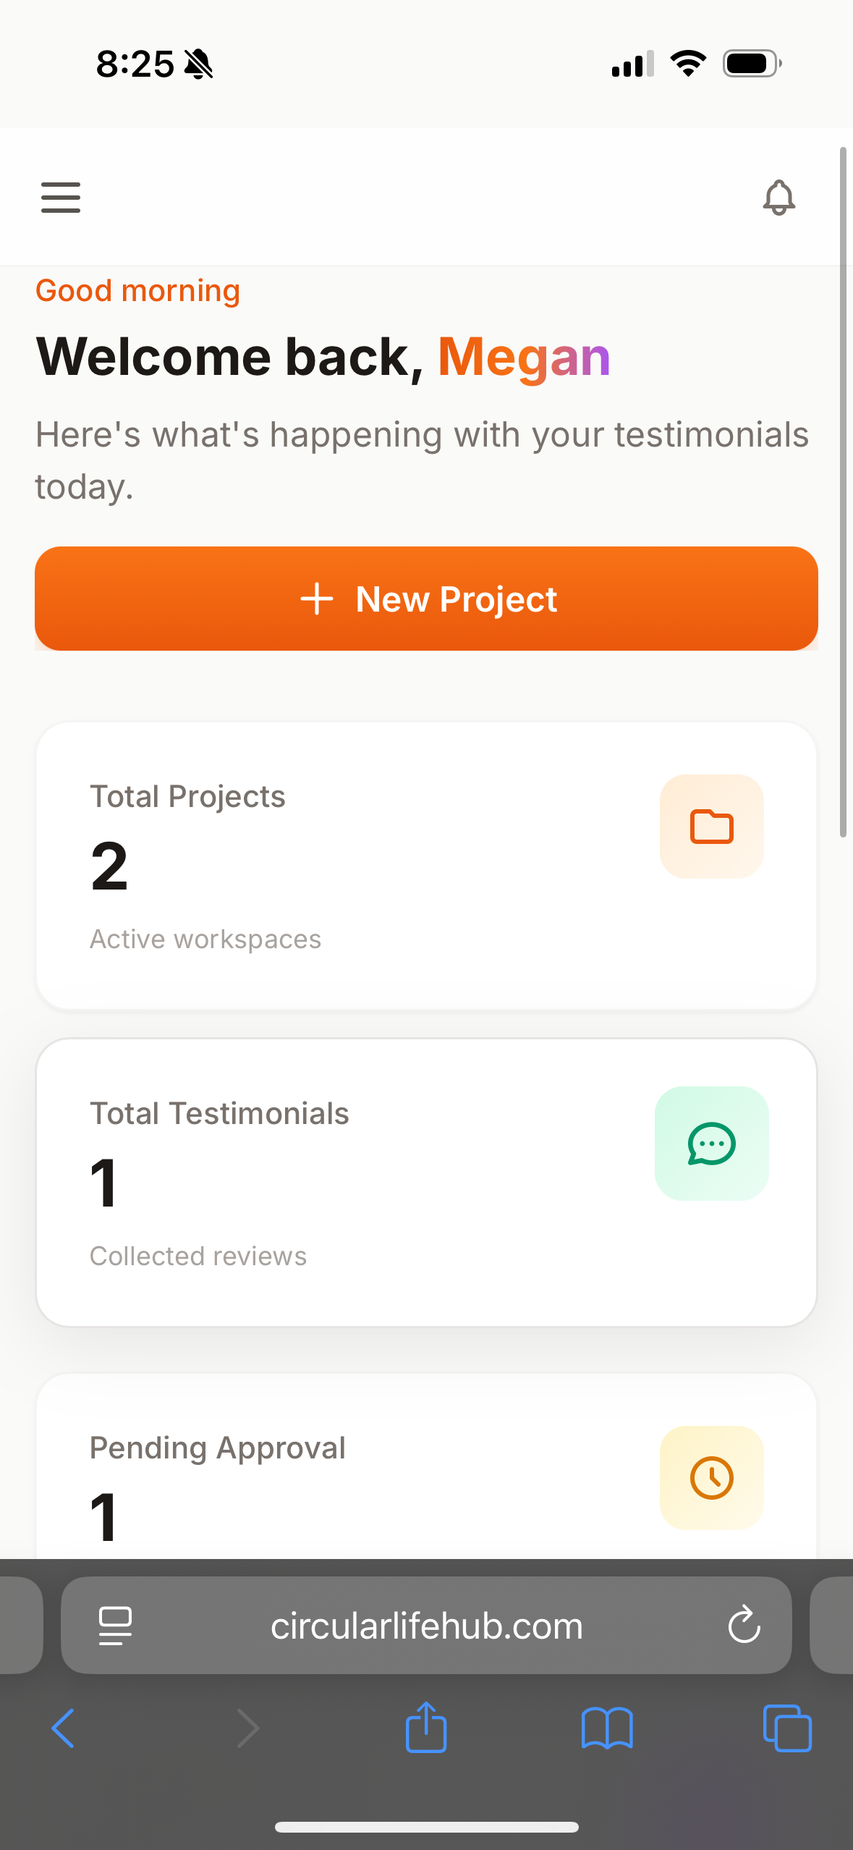Open the hamburger navigation menu
Screen dimensions: 853x1850
[61, 197]
